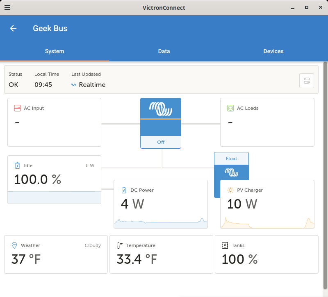Click the Weather location icon
Viewport: 328px width, 297px height.
pyautogui.click(x=14, y=245)
